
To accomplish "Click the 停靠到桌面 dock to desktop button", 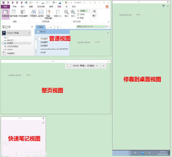I will (23, 13).
